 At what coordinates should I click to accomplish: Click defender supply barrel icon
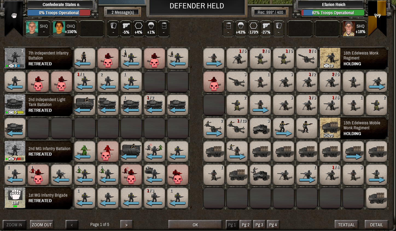coord(228,29)
